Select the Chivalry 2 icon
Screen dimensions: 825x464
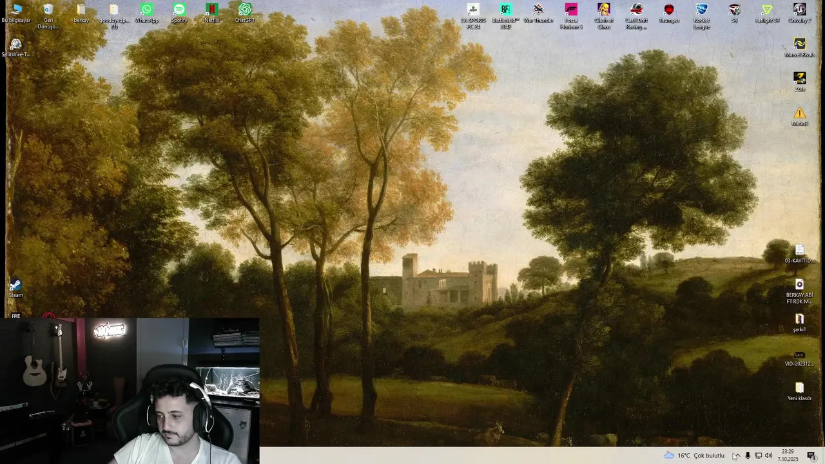800,14
